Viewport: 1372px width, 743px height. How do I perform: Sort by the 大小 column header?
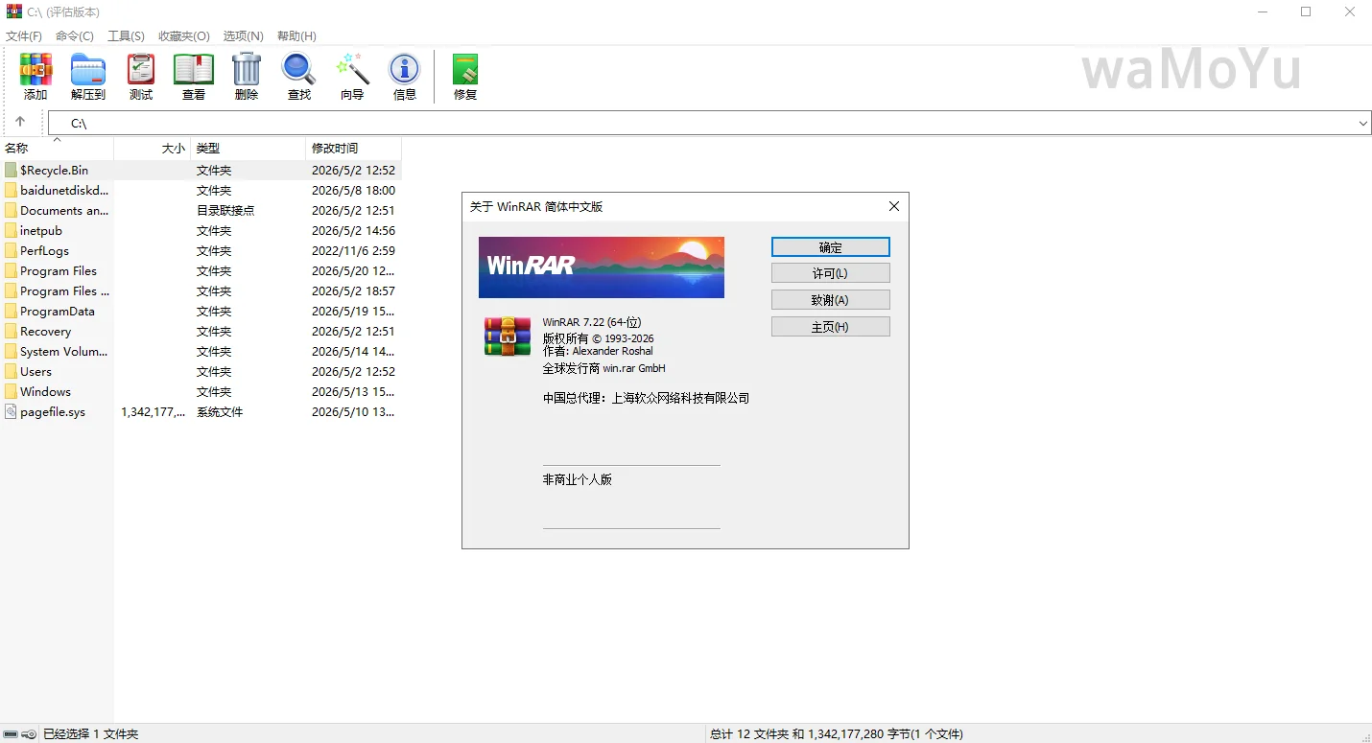pyautogui.click(x=152, y=148)
